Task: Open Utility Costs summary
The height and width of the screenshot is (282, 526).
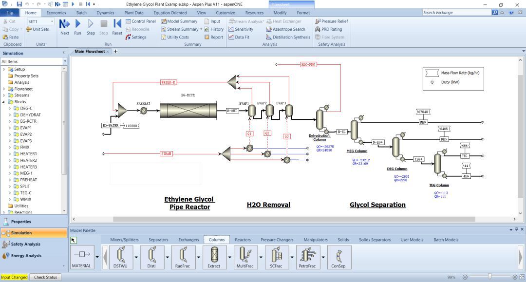Action: tap(175, 37)
